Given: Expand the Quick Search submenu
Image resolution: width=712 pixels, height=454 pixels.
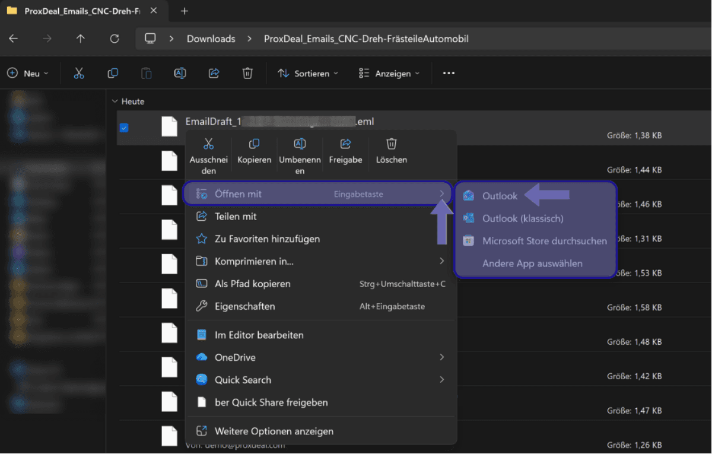Looking at the screenshot, I should (x=442, y=380).
